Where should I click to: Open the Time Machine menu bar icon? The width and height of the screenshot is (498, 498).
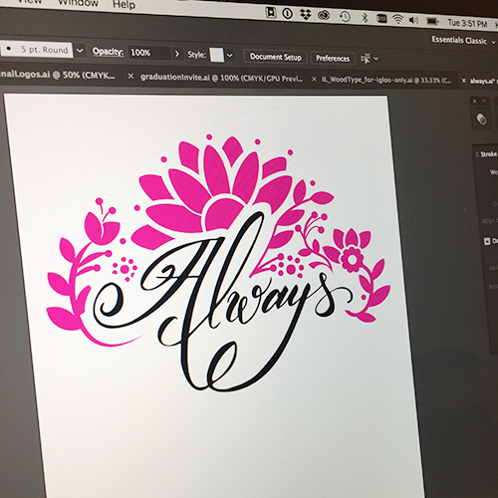tap(346, 17)
